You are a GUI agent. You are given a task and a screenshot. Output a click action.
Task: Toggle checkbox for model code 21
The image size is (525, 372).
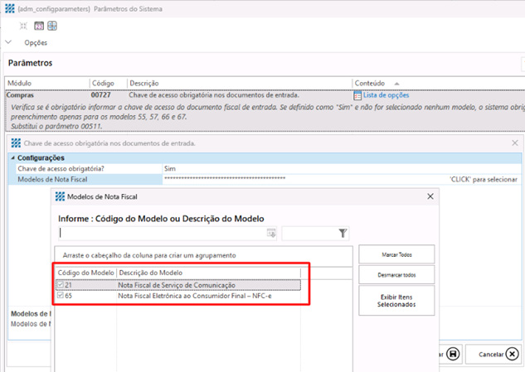coord(60,285)
